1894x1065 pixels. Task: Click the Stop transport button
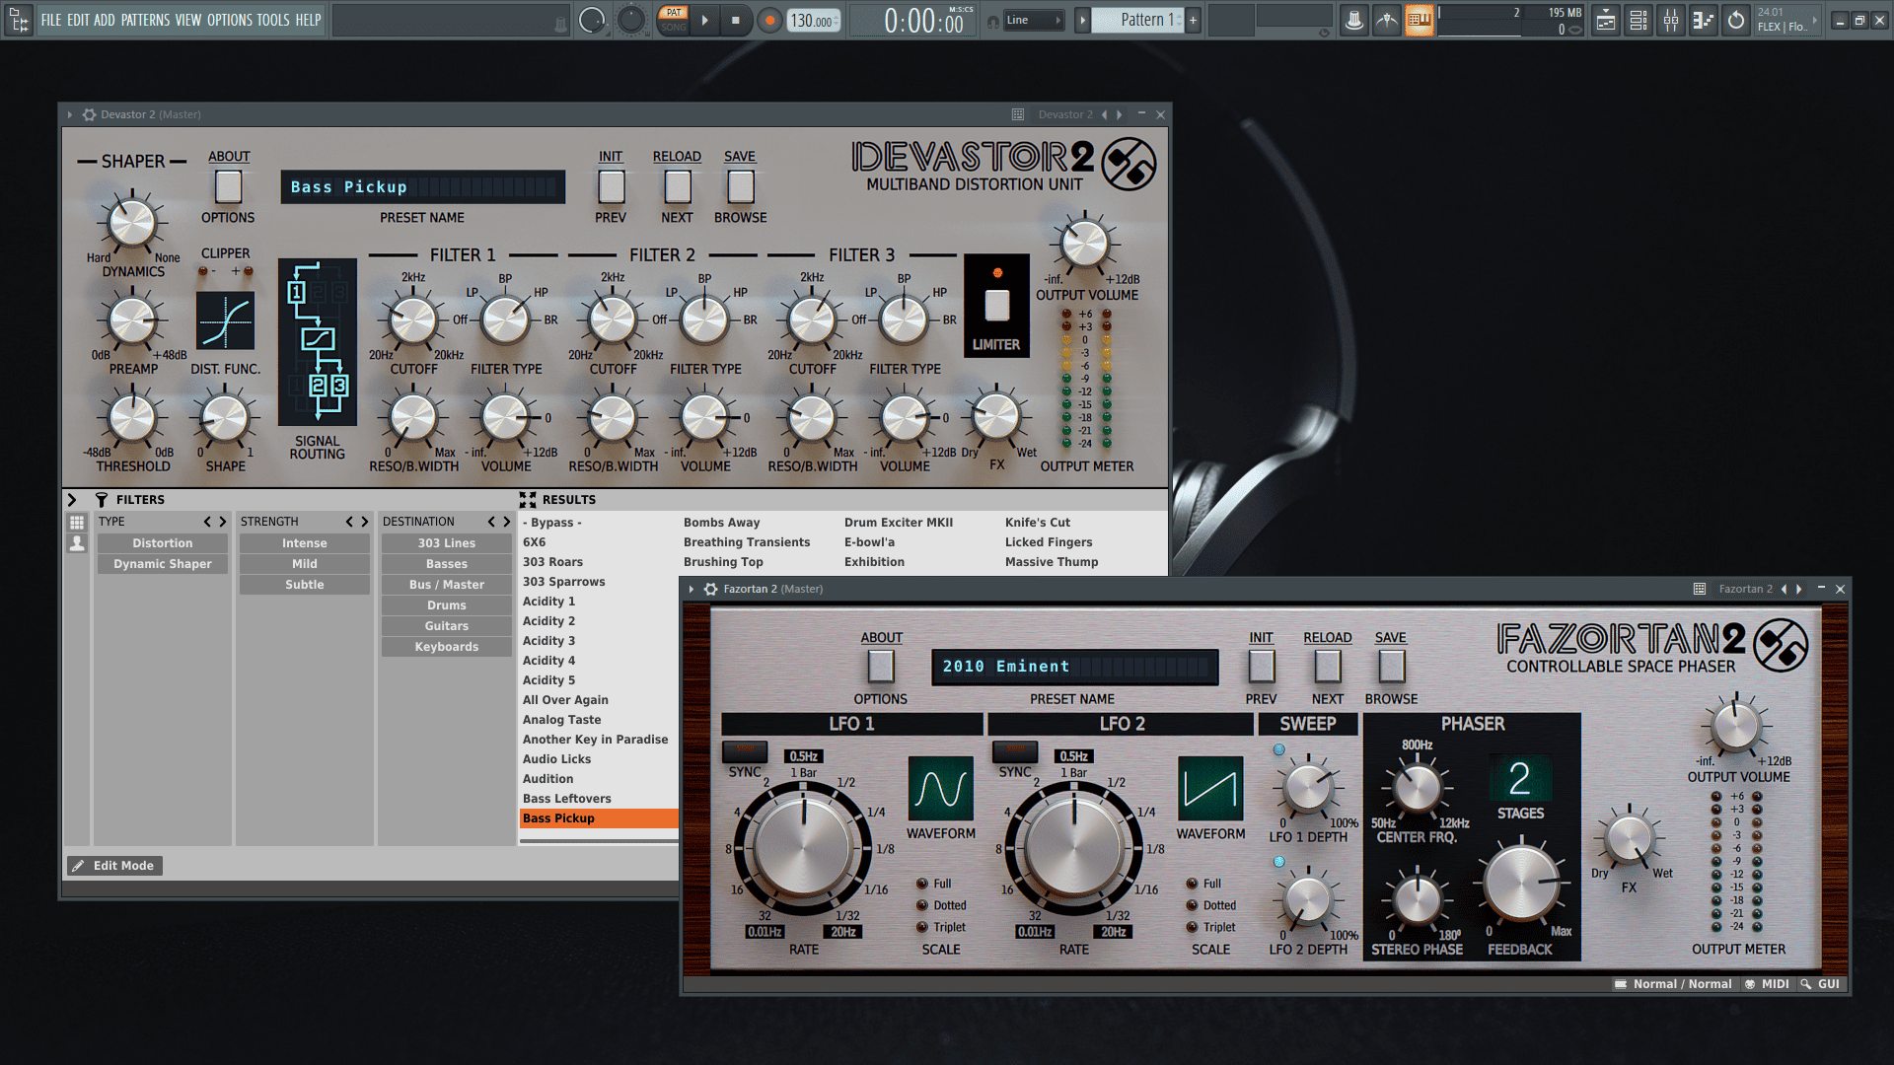(735, 20)
